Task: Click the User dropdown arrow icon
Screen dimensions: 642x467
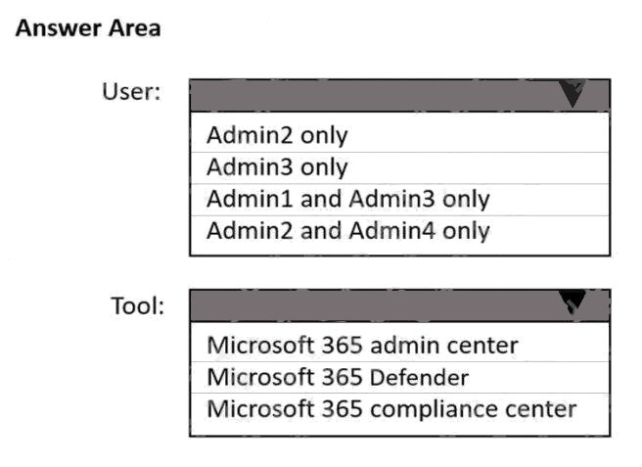Action: [573, 94]
